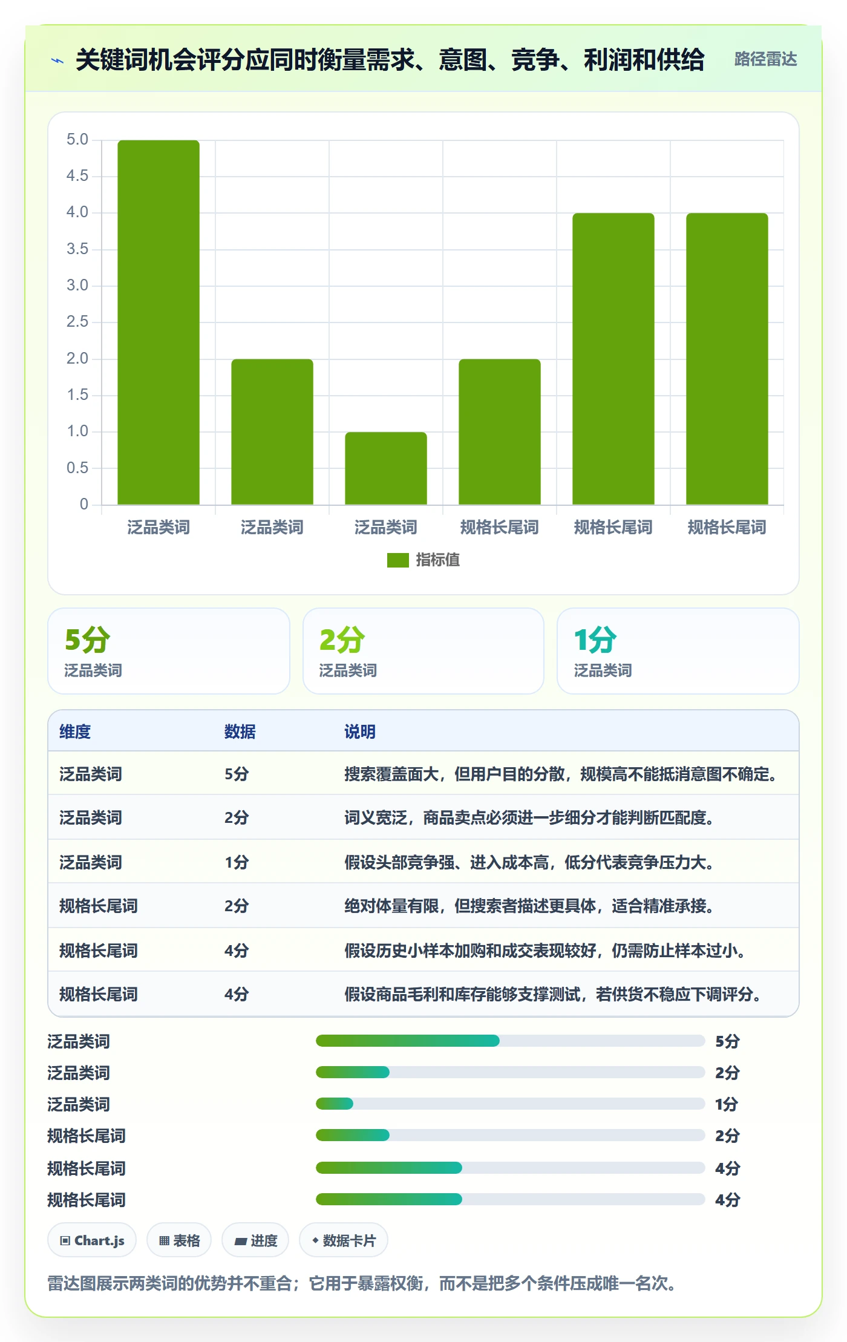The width and height of the screenshot is (847, 1342).
Task: Click the 说明 column header
Action: coord(360,732)
